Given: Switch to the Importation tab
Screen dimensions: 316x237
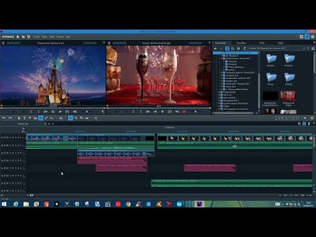Looking at the screenshot, I should point(221,43).
